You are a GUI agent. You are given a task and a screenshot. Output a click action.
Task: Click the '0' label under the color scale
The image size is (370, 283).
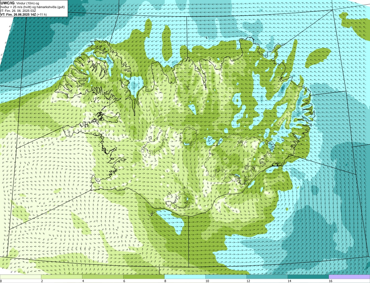[1, 281]
